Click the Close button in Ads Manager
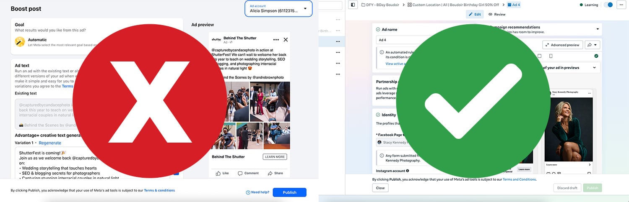The image size is (629, 202). point(380,188)
